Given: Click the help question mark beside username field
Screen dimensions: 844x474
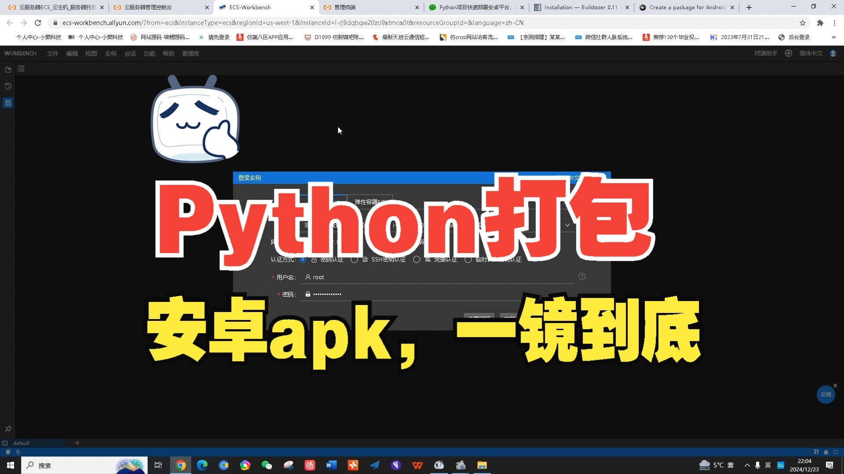Looking at the screenshot, I should coord(582,276).
